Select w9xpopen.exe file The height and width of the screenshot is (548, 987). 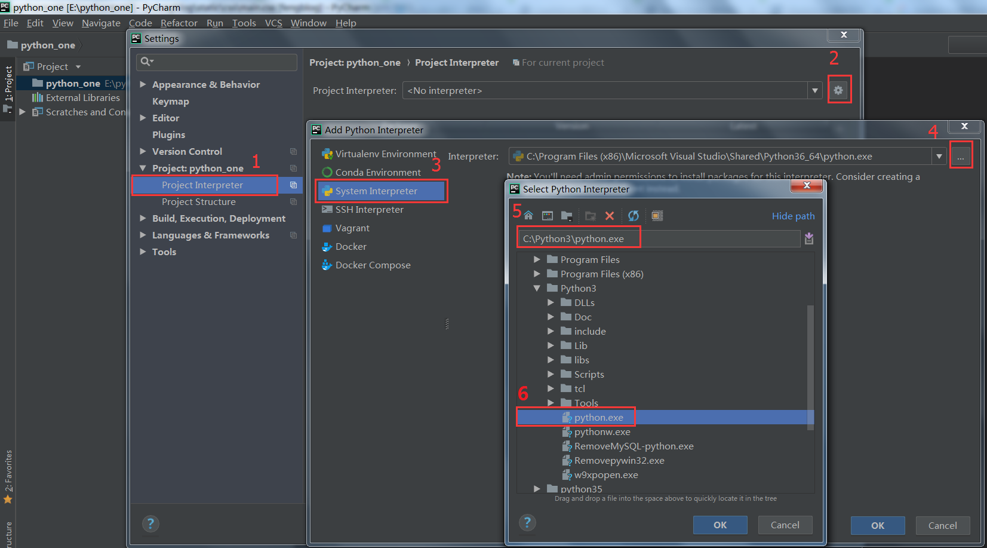[606, 475]
